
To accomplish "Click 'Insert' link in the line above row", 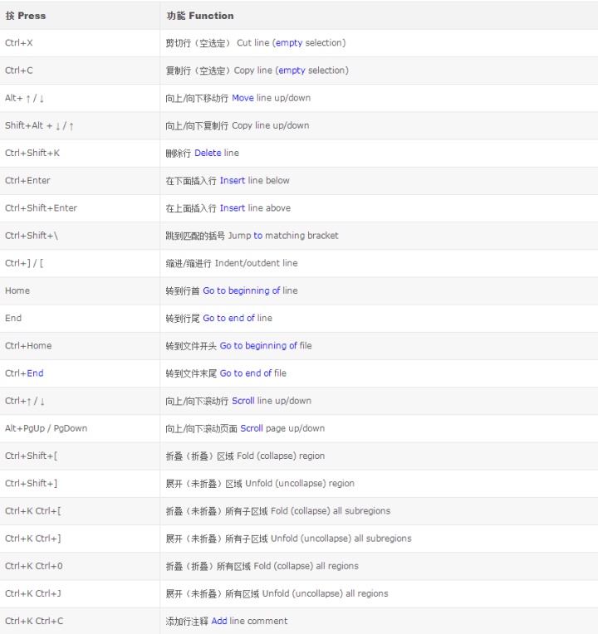I will pos(233,207).
